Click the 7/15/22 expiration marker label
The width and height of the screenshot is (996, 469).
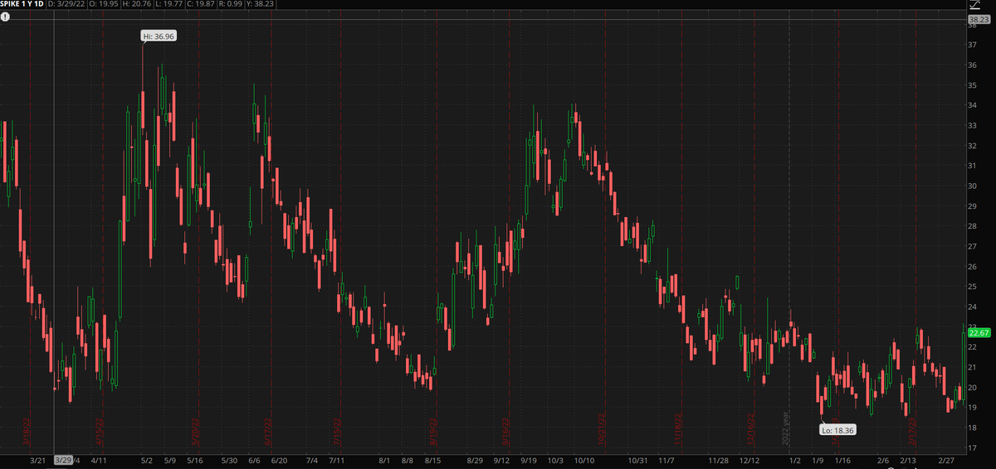(336, 433)
